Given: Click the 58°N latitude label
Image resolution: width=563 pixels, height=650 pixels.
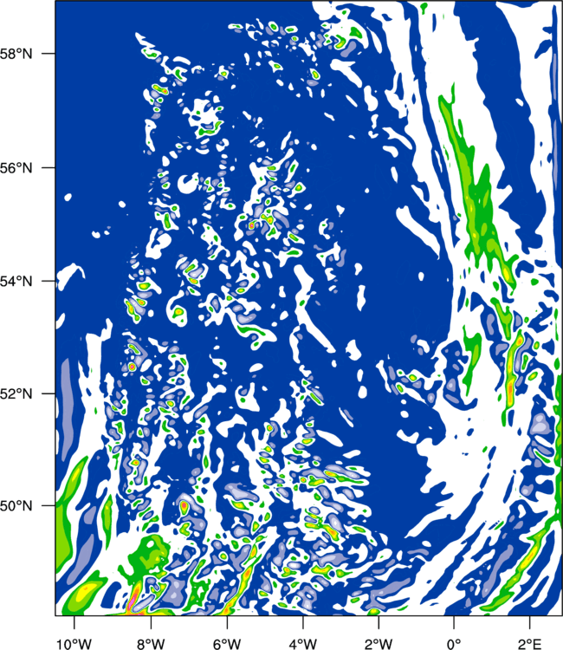Looking at the screenshot, I should coord(16,54).
